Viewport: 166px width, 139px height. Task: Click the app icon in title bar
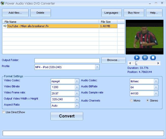pos(2,3)
